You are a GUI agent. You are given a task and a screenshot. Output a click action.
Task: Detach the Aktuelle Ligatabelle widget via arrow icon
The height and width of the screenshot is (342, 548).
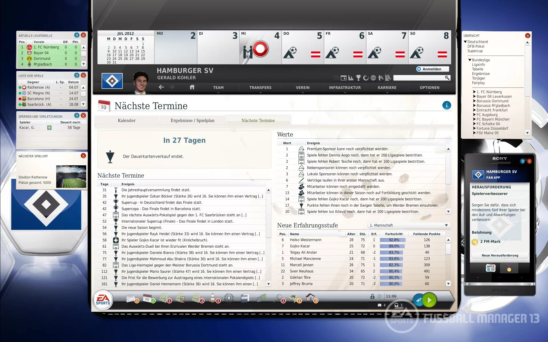(76, 35)
